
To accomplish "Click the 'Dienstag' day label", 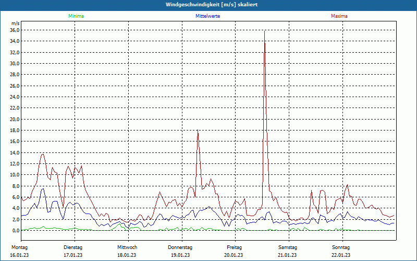I will [x=73, y=247].
